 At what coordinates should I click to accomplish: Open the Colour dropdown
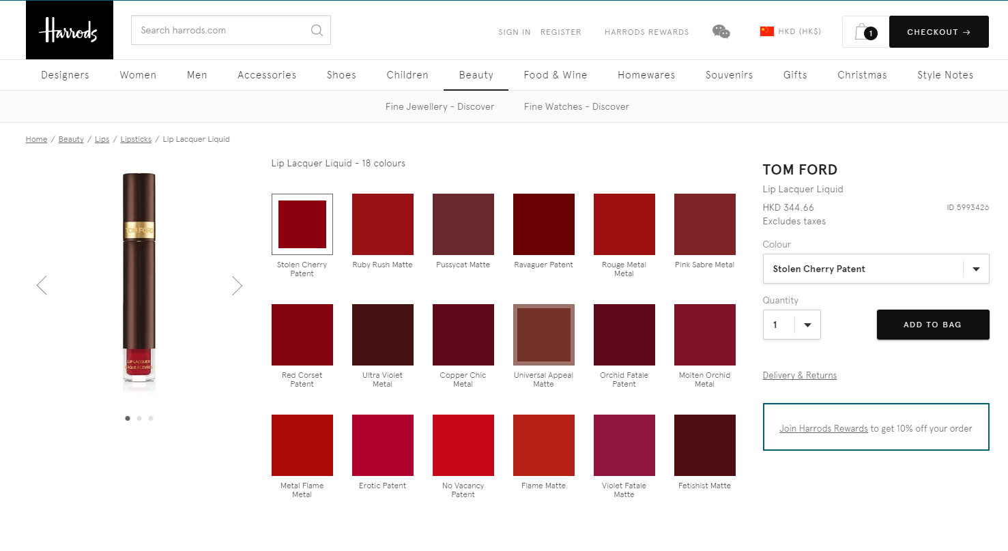[876, 269]
